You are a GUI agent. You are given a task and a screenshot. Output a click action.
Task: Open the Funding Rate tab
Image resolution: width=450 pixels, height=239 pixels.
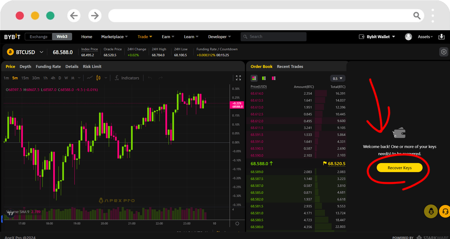tap(48, 67)
